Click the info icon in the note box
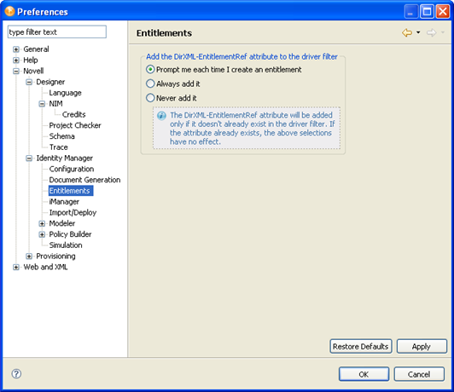The image size is (454, 392). pyautogui.click(x=161, y=116)
